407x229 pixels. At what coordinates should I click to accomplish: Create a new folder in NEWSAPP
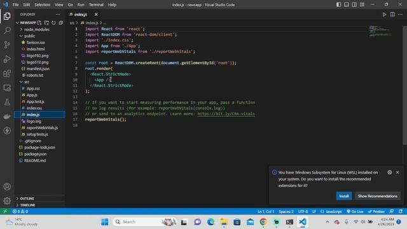46,23
